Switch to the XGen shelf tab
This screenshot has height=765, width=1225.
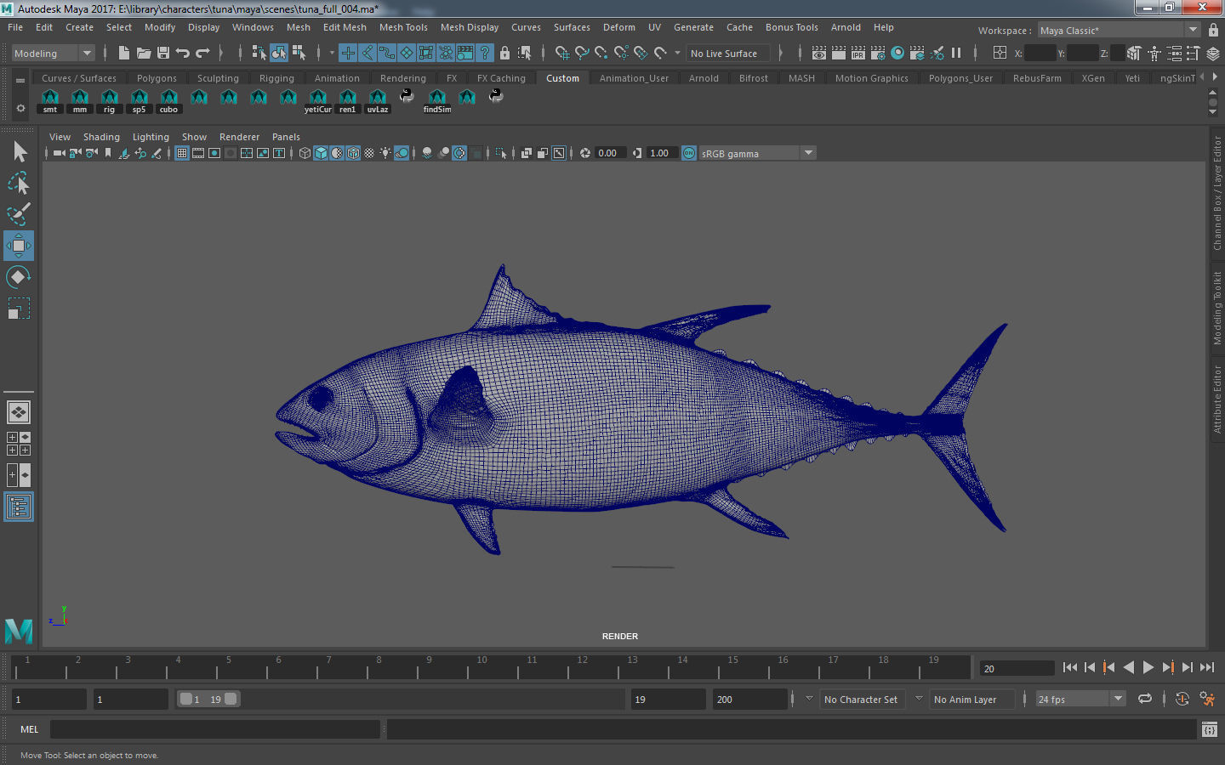coord(1093,78)
